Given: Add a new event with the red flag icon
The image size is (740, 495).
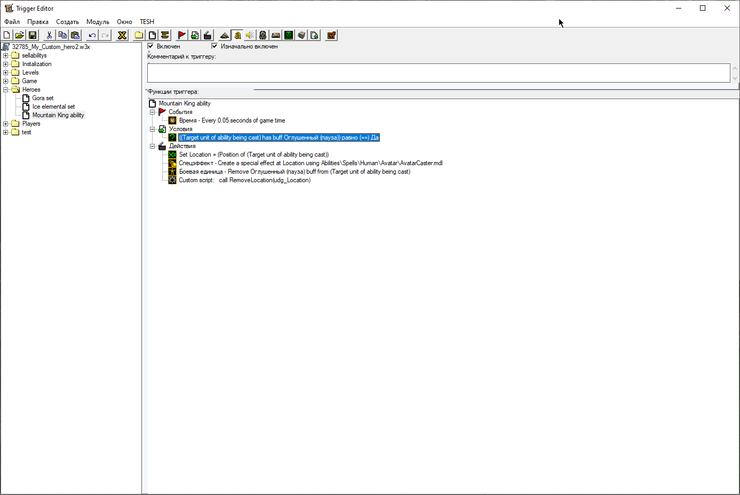Looking at the screenshot, I should pos(182,35).
